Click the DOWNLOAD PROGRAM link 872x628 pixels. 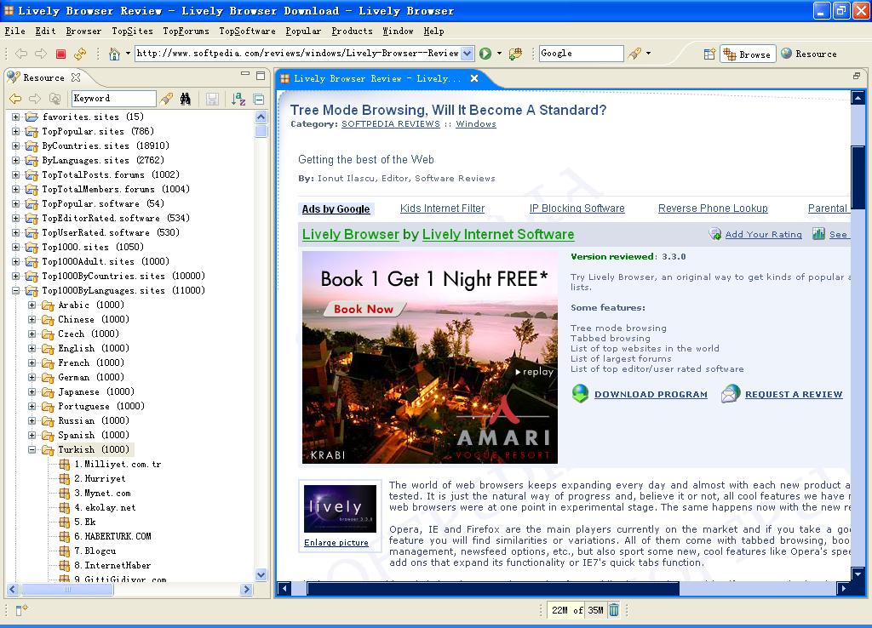pos(651,394)
